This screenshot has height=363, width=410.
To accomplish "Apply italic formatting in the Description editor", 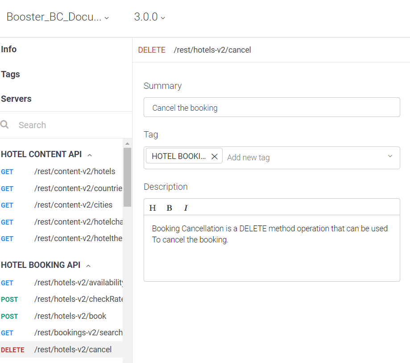I will [x=185, y=208].
